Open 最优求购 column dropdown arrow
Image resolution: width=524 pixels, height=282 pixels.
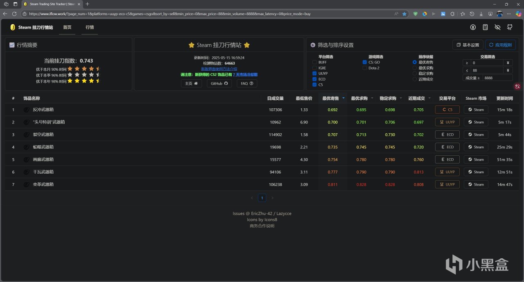(372, 98)
